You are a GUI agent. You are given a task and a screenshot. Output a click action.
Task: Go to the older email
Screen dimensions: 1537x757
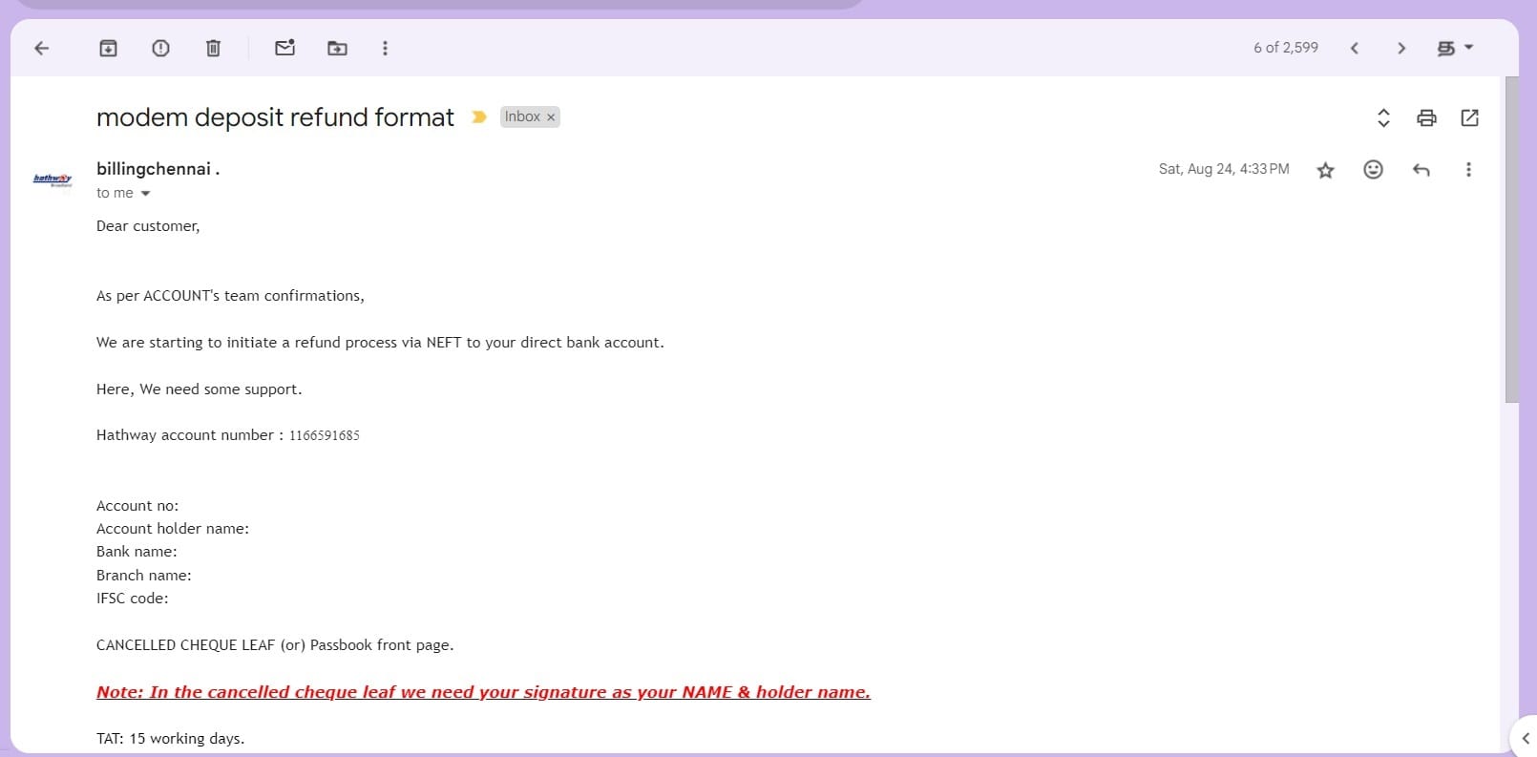tap(1400, 48)
